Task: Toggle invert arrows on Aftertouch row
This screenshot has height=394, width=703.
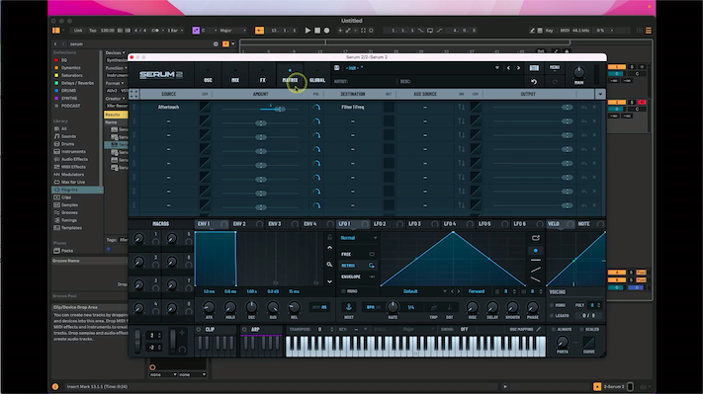Action: point(462,107)
